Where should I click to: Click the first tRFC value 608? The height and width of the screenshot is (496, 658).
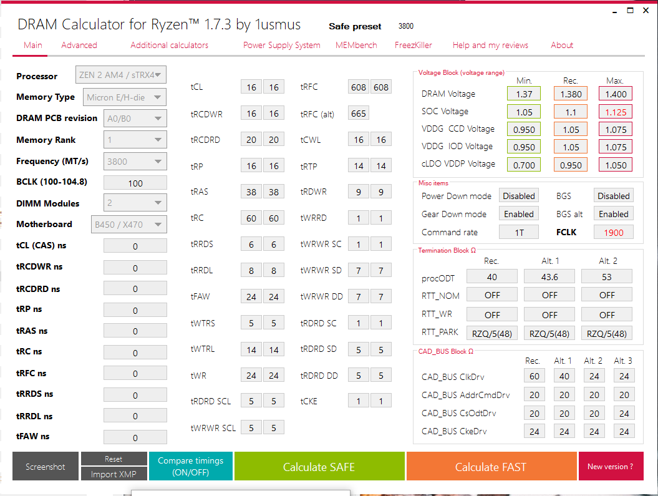pos(359,87)
